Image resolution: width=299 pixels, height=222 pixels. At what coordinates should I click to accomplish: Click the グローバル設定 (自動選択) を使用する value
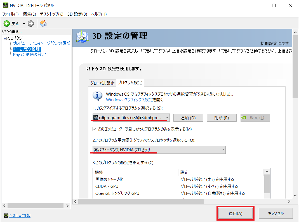213,193
